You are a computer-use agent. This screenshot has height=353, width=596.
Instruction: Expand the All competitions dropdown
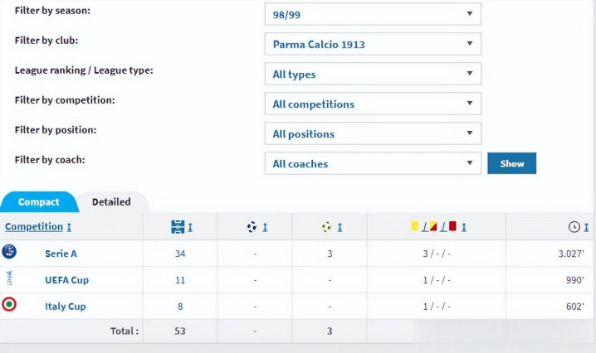point(372,104)
